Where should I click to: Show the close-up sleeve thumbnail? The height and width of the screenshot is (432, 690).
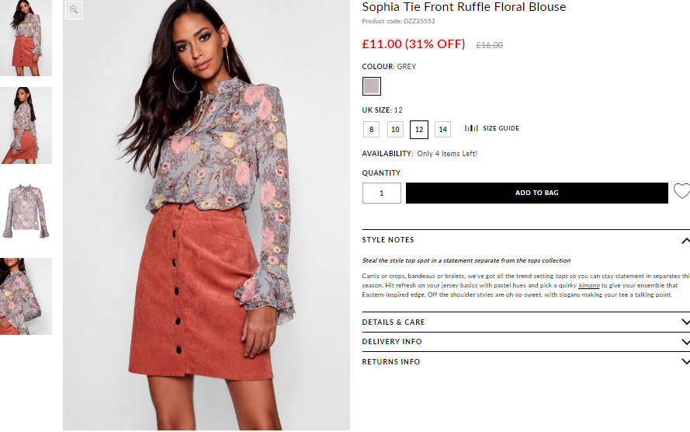[26, 296]
